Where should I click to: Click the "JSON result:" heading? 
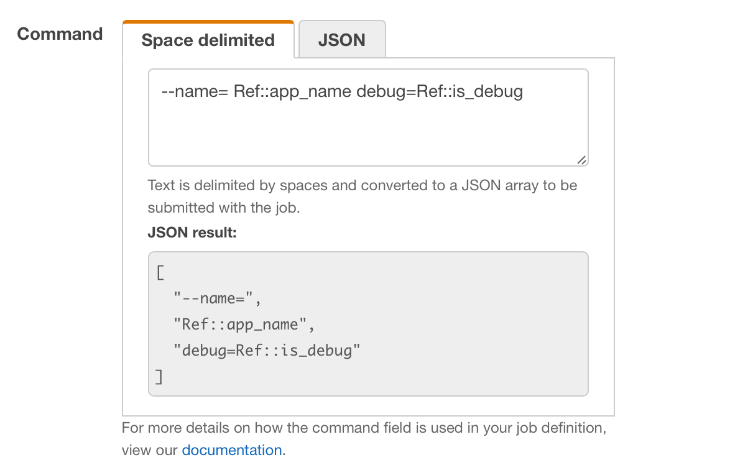pos(192,233)
